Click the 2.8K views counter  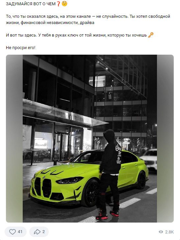pos(169,232)
